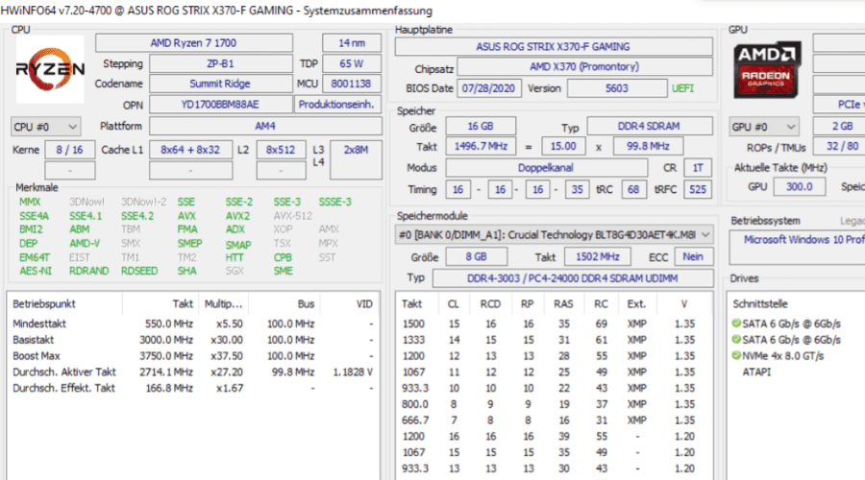Click the BIOS date 07/28/2020 field

[489, 88]
